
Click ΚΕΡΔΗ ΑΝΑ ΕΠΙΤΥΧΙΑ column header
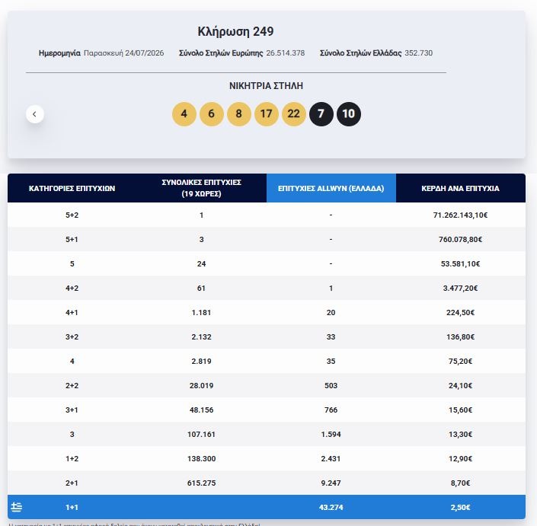coord(460,188)
